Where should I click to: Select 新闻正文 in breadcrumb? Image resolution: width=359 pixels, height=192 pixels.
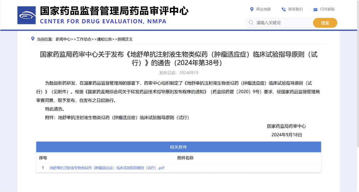pos(125,39)
